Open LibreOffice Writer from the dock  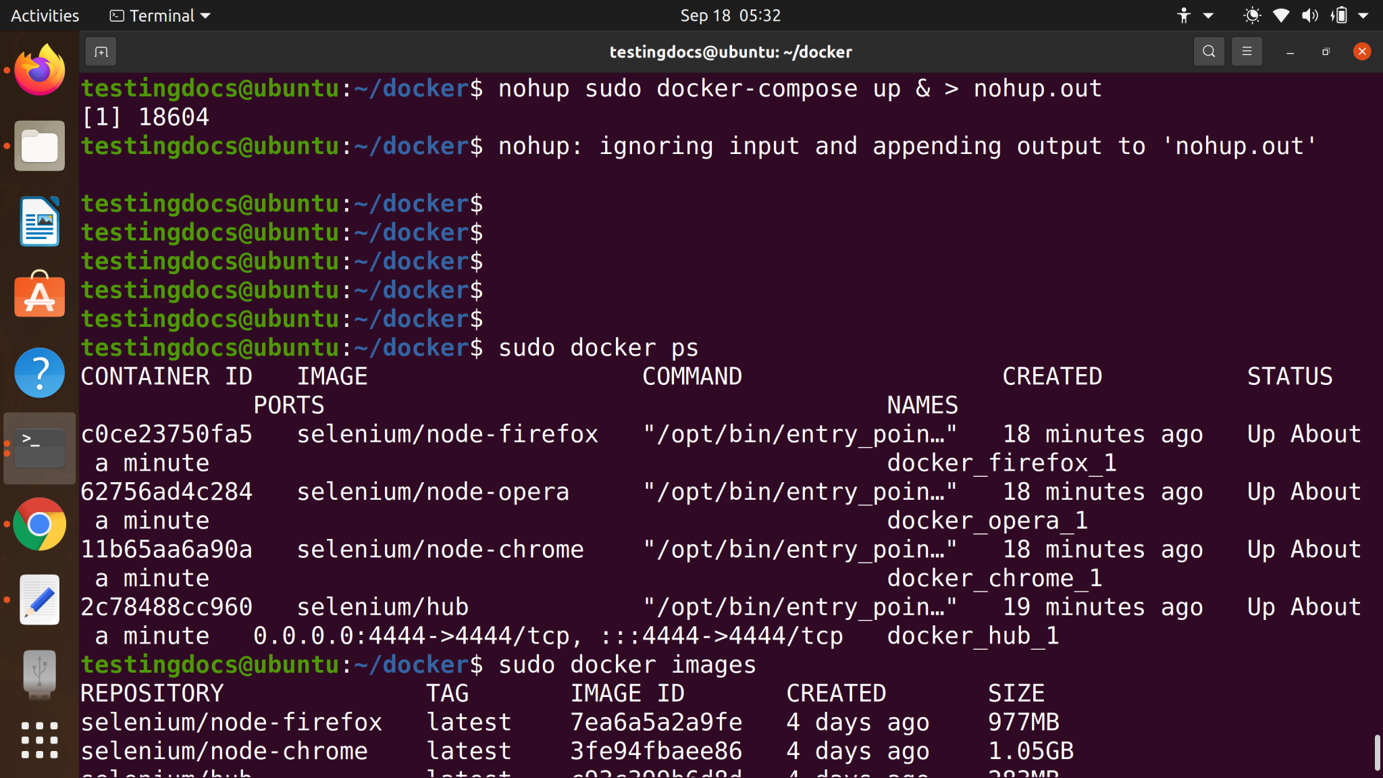(39, 222)
